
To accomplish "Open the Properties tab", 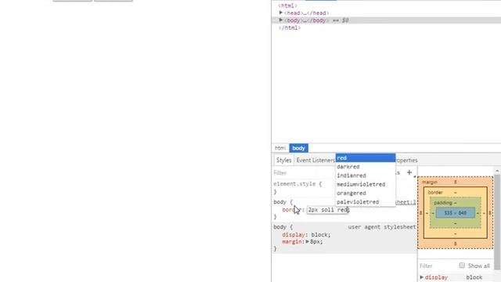I will point(406,160).
